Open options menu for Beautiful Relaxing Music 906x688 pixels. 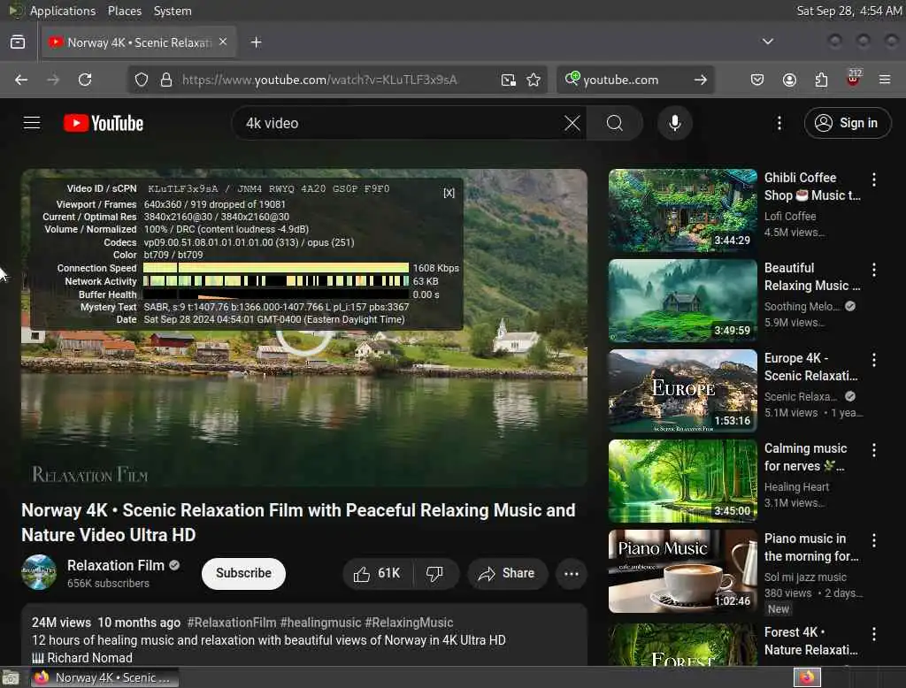[x=874, y=270]
